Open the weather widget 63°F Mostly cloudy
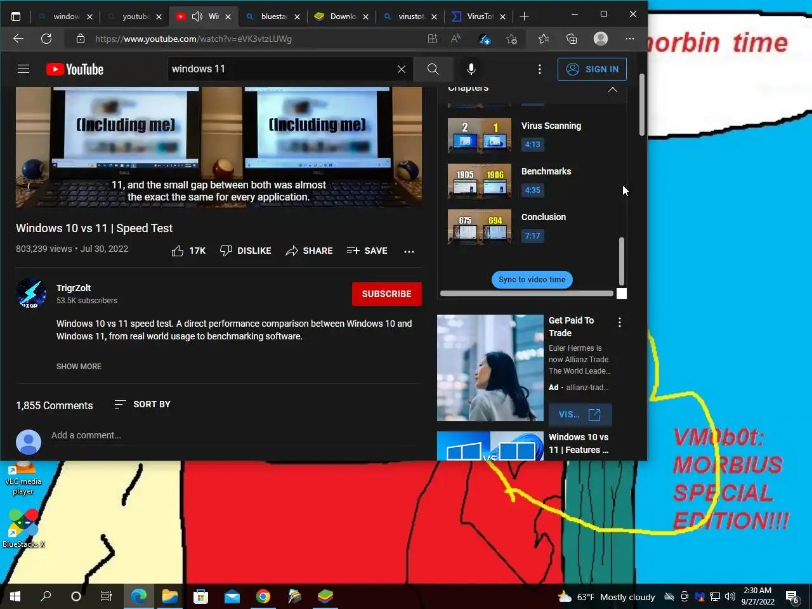Viewport: 812px width, 609px height. point(606,597)
